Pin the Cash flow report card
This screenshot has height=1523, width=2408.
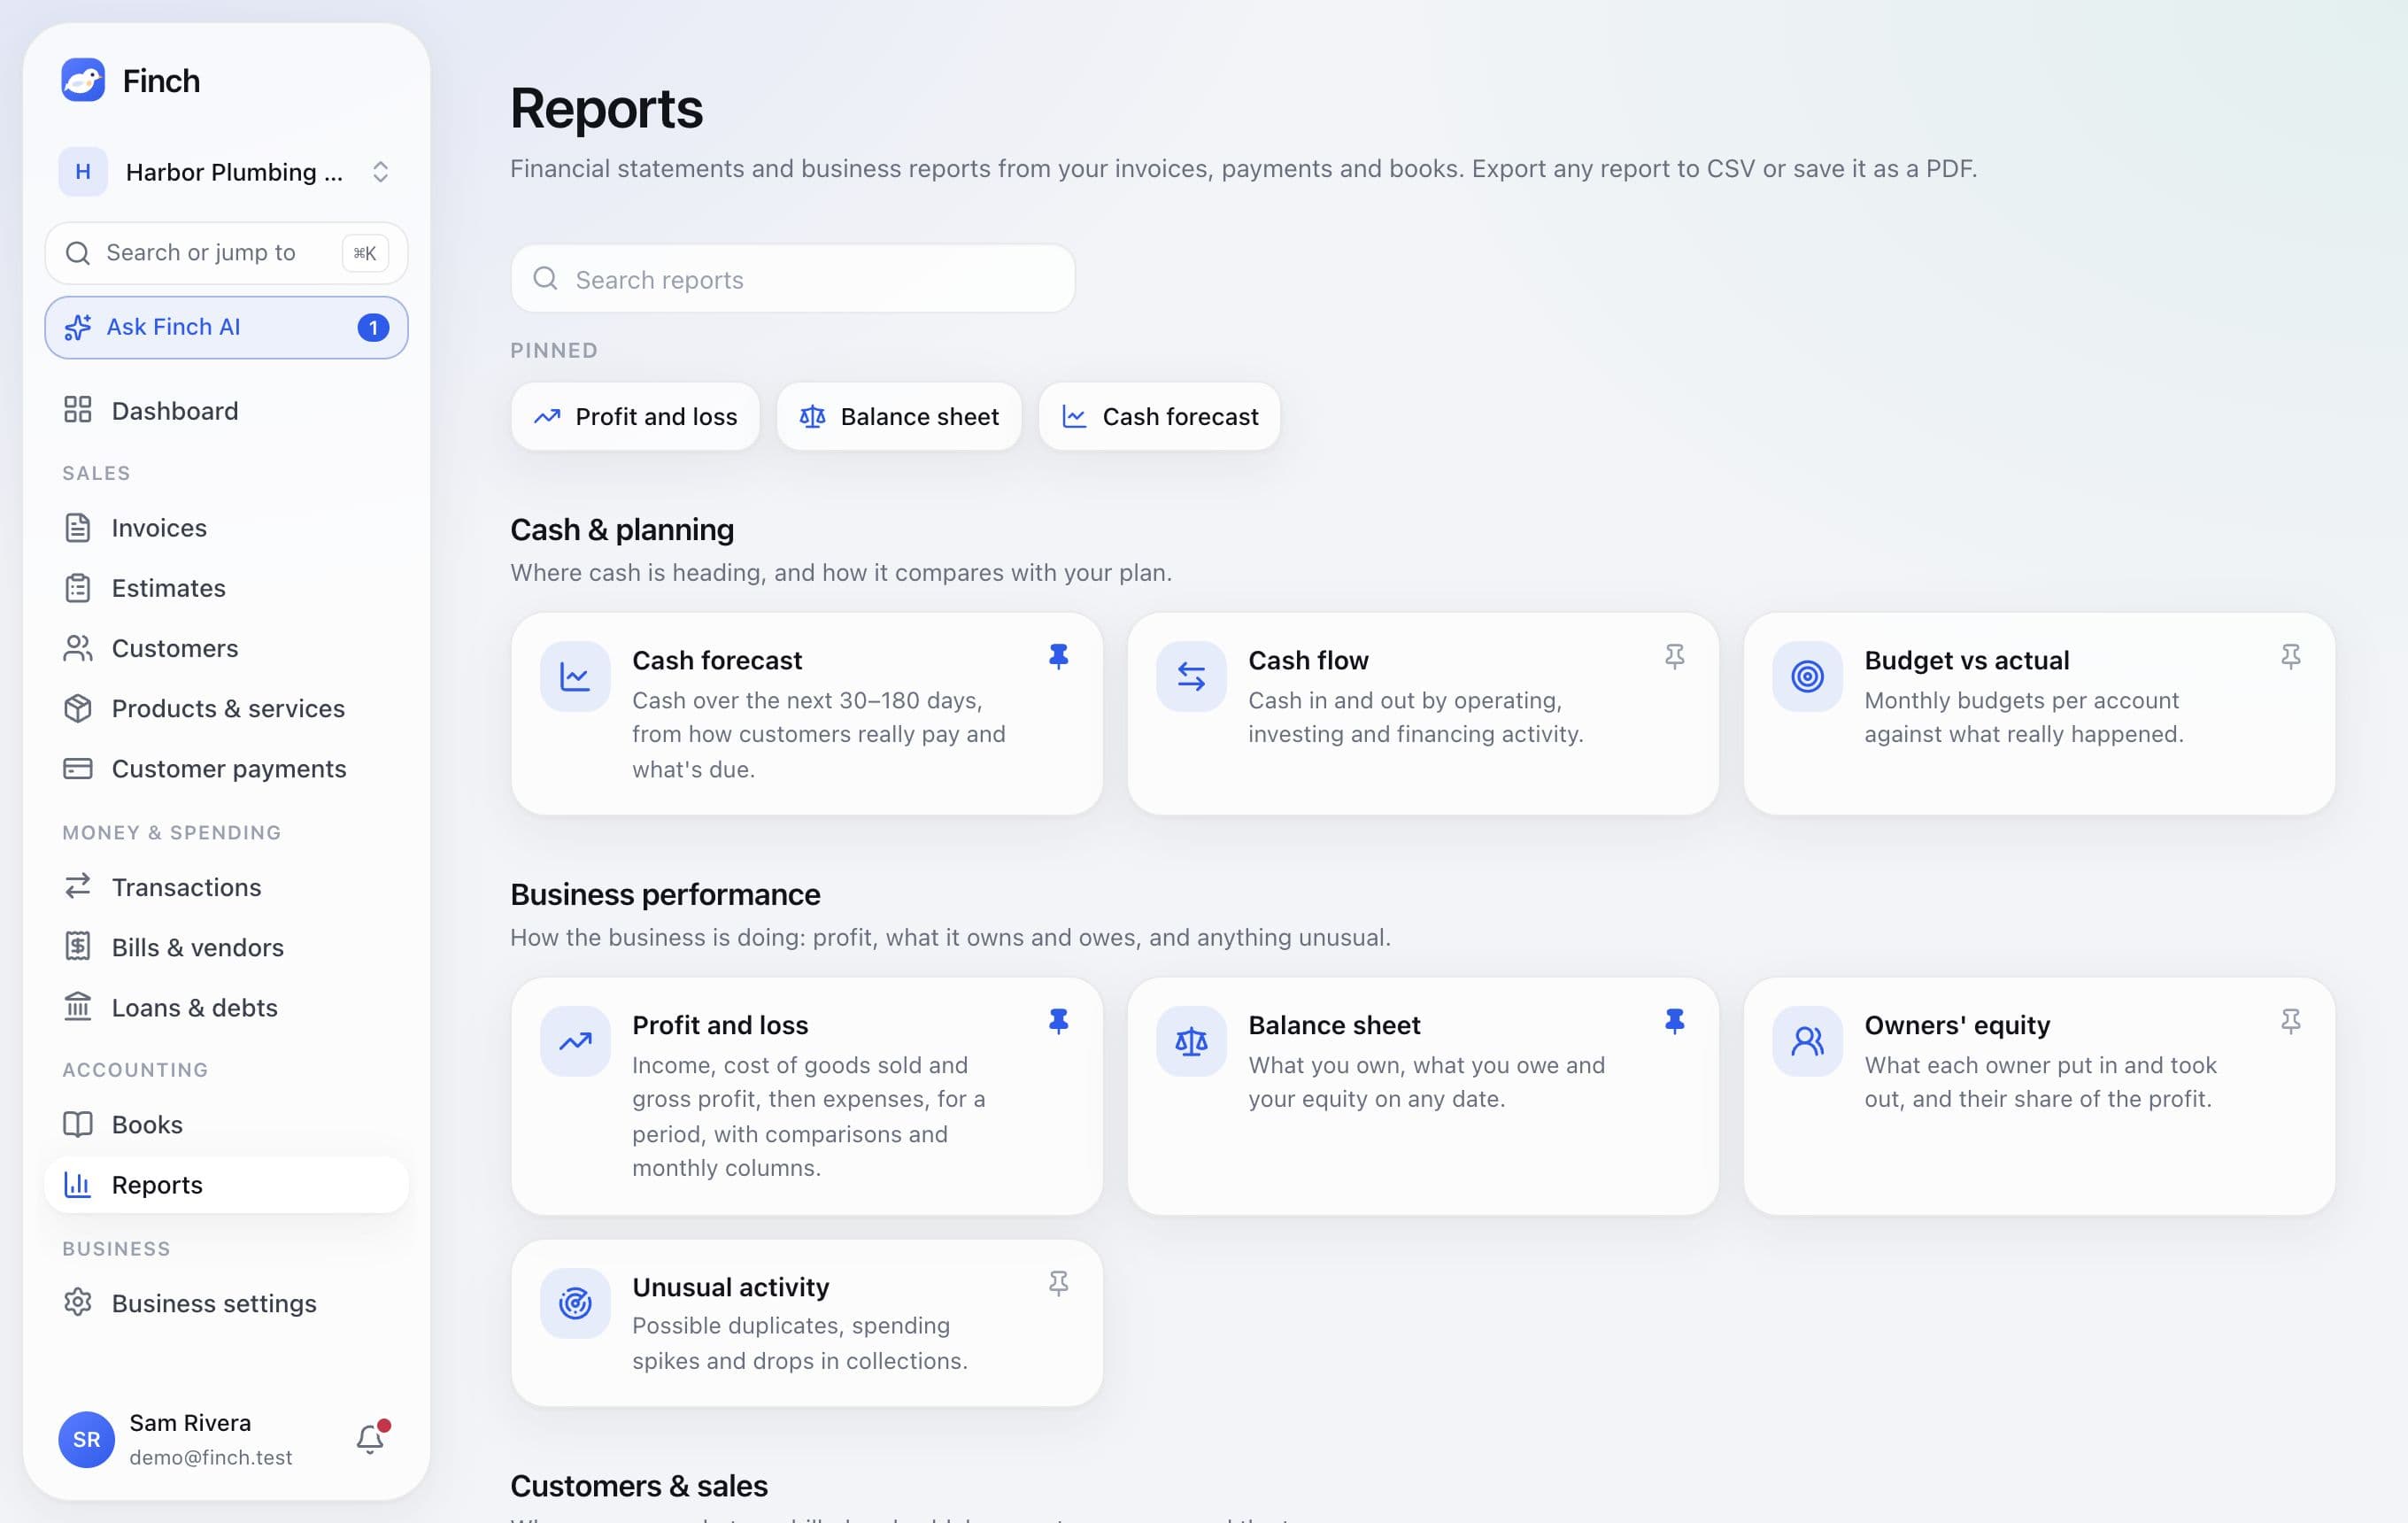coord(1674,657)
